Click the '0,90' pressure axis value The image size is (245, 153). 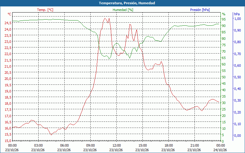coord(238,30)
